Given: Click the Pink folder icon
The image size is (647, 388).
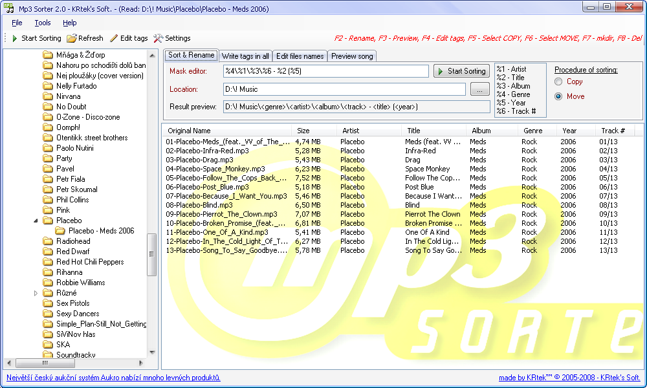Looking at the screenshot, I should coord(48,210).
